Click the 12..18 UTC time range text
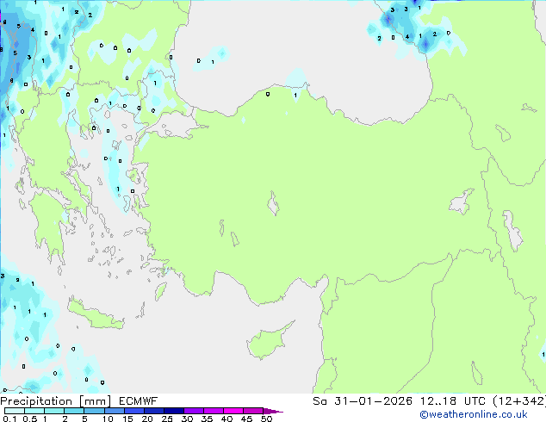 tap(453, 401)
